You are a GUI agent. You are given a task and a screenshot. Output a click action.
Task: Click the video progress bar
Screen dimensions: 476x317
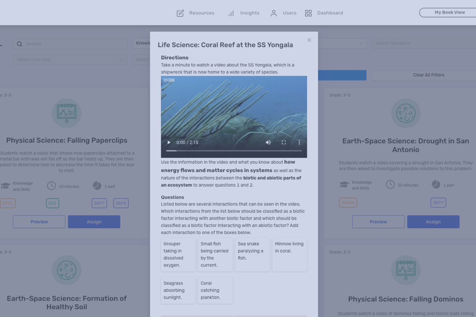[x=234, y=151]
